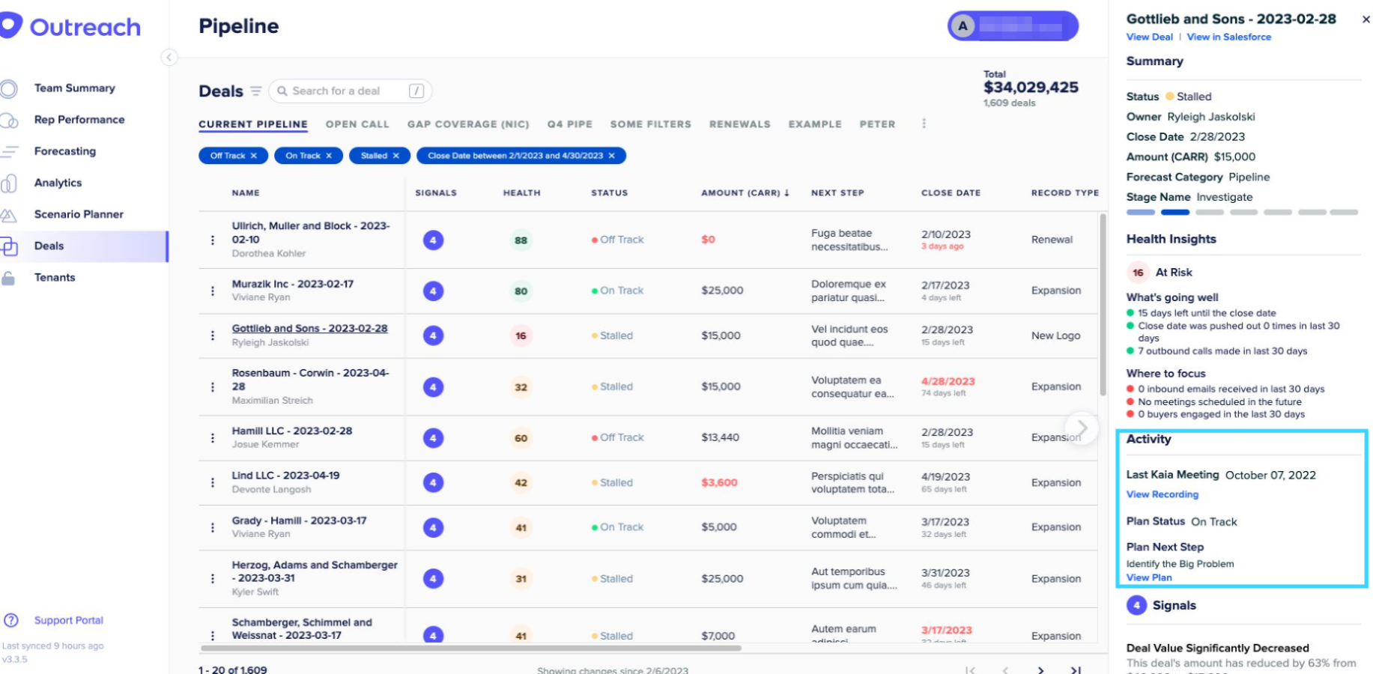The image size is (1373, 674).
Task: Click health score 80 badge
Action: (x=521, y=291)
